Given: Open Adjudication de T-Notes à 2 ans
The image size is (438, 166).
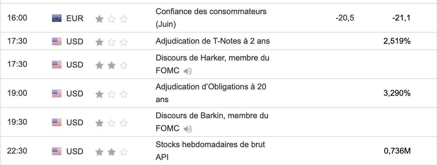Looking at the screenshot, I should [x=213, y=41].
